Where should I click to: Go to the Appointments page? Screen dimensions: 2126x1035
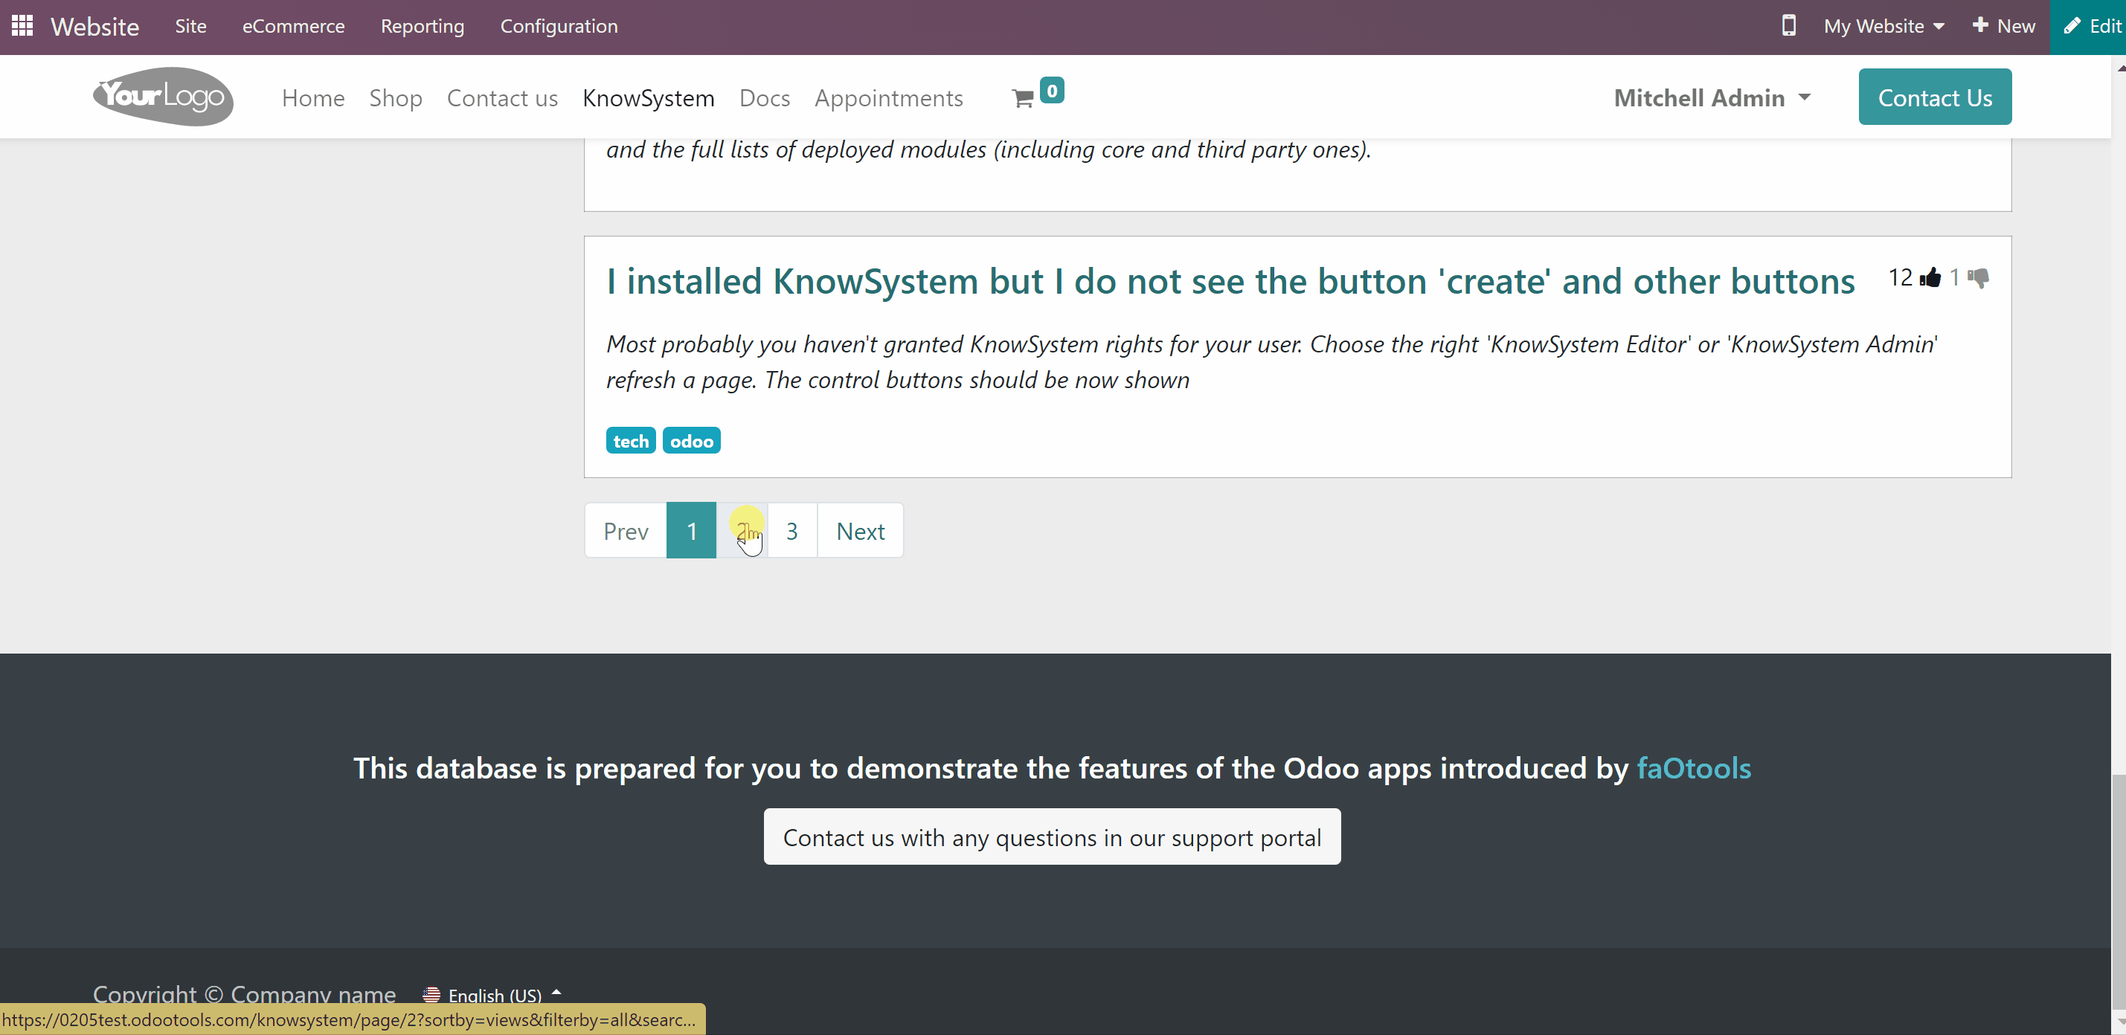pos(889,98)
